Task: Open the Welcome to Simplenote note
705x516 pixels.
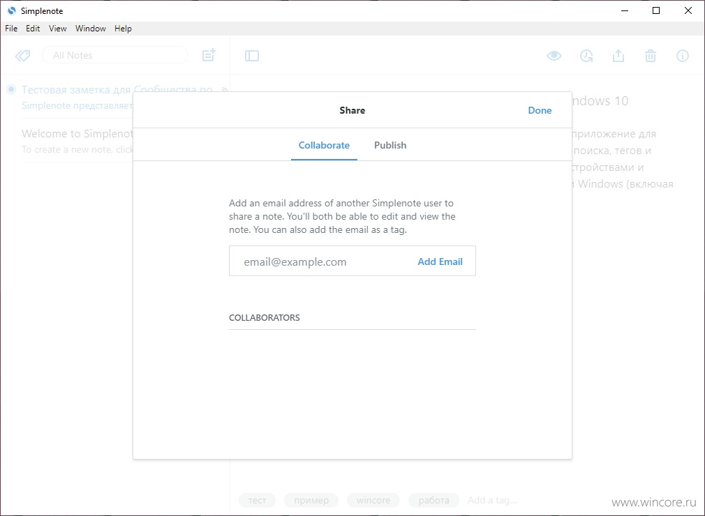Action: click(77, 141)
